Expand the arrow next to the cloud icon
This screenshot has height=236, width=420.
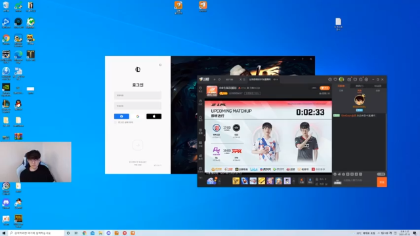pyautogui.click(x=219, y=181)
